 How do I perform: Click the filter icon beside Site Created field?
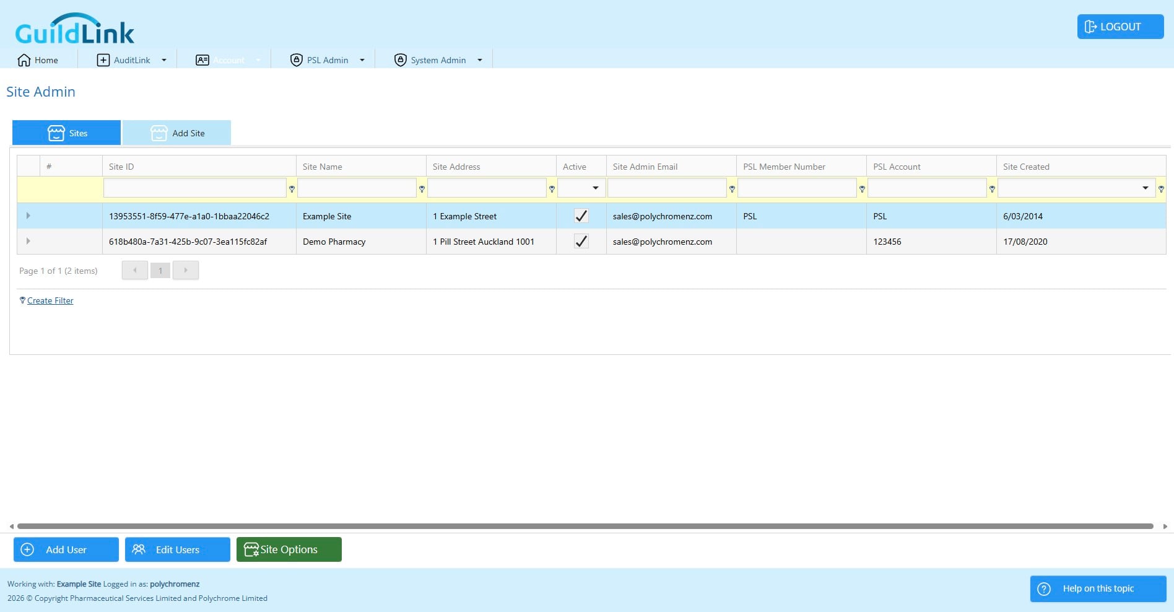(x=1161, y=189)
